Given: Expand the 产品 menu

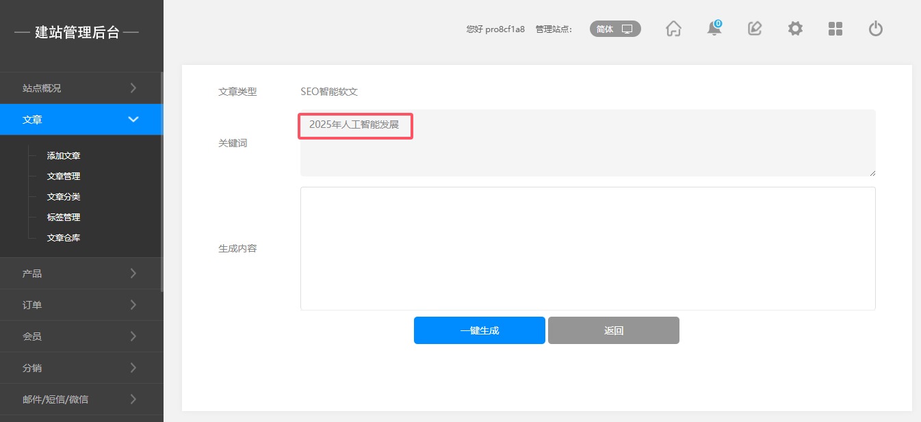Looking at the screenshot, I should 81,274.
